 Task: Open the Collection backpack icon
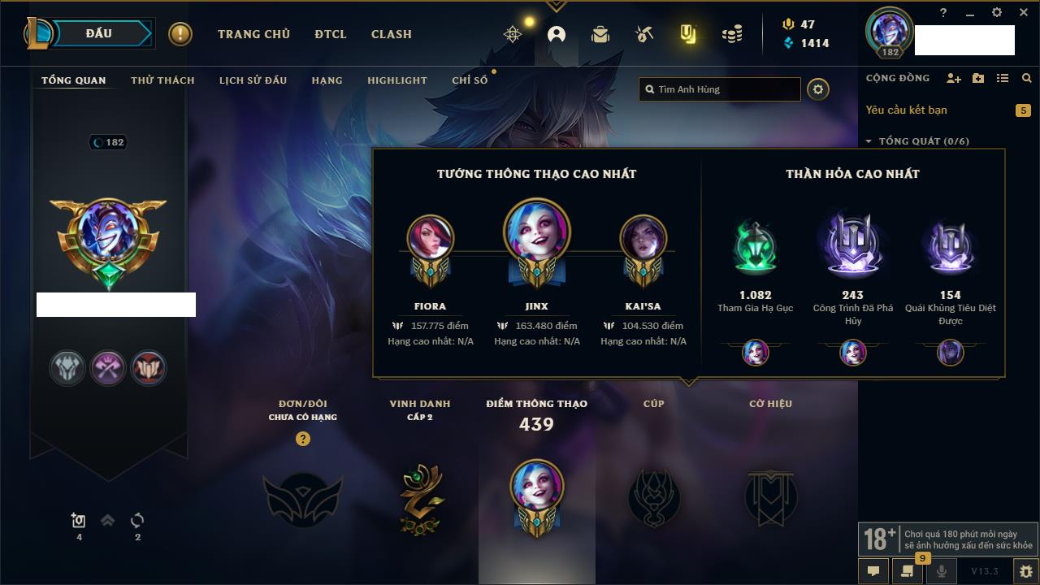click(600, 34)
